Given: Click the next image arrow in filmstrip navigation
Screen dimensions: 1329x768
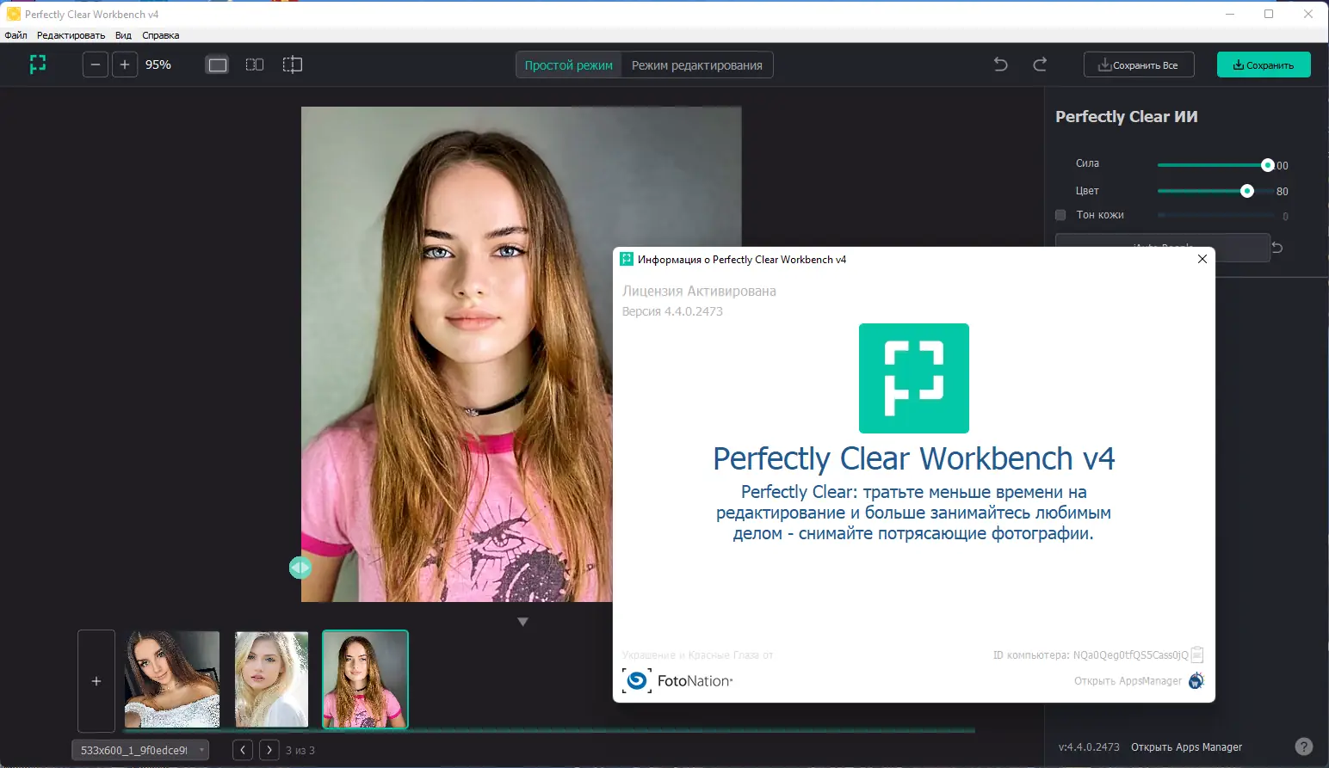Looking at the screenshot, I should (269, 749).
